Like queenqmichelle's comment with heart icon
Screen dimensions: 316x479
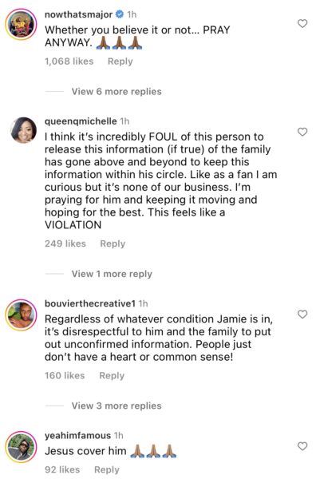(302, 132)
